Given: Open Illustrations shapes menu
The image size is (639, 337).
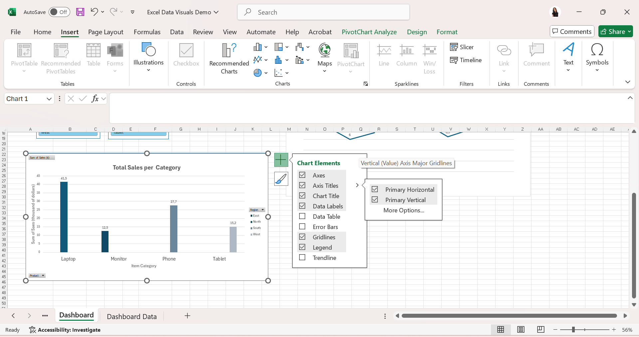Looking at the screenshot, I should point(148,50).
